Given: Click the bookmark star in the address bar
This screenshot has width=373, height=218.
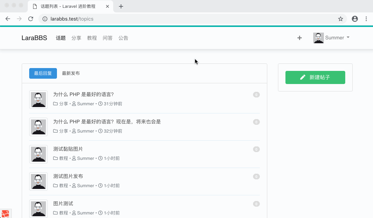Looking at the screenshot, I should tap(341, 18).
